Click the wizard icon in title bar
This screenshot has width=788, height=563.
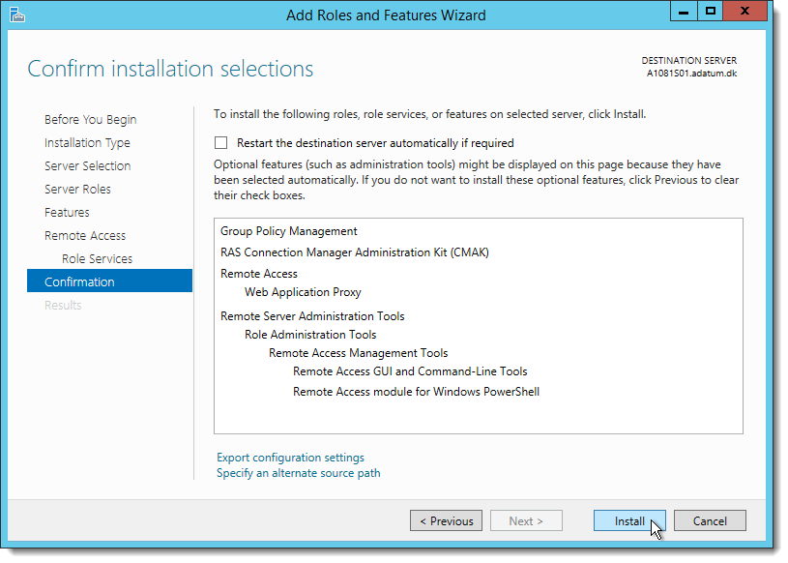(x=17, y=15)
